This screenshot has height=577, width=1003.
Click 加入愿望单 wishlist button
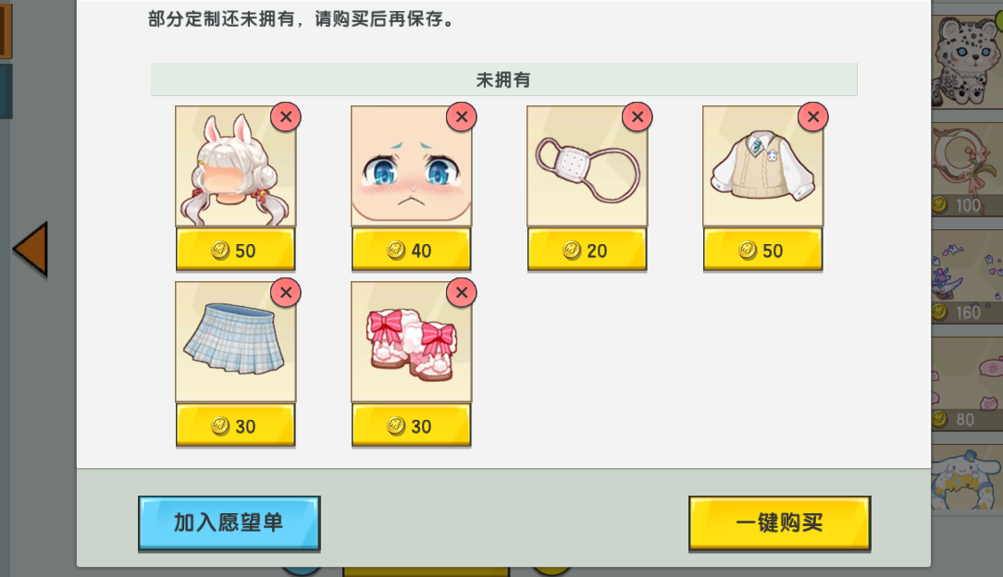tap(229, 523)
